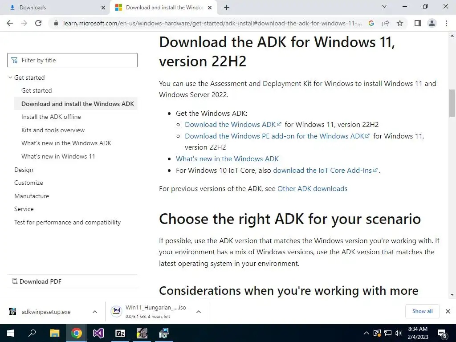Image resolution: width=456 pixels, height=342 pixels.
Task: Select Download and install the Windows ADK
Action: pos(76,104)
